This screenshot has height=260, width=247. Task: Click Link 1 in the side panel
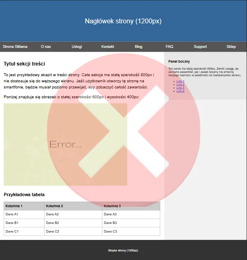[180, 81]
